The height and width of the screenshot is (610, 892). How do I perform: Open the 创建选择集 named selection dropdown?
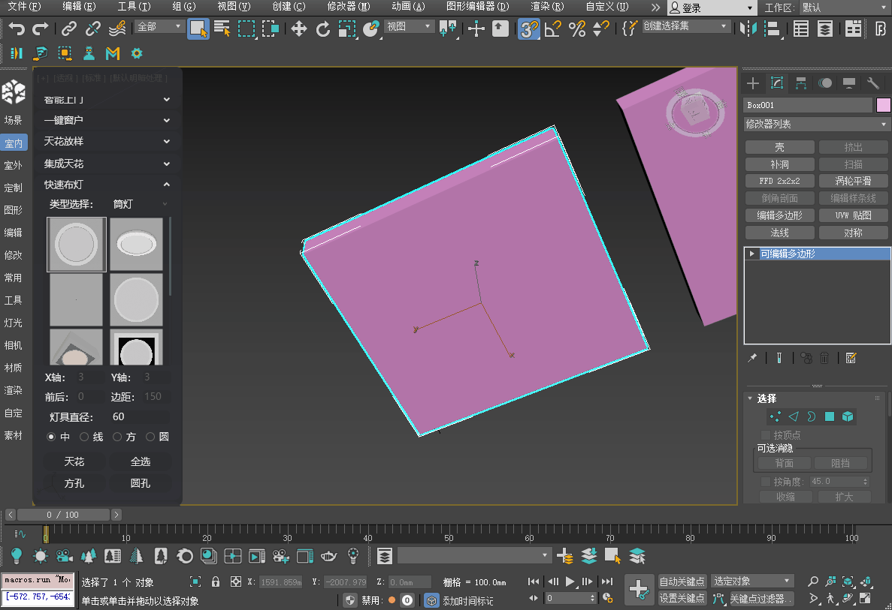point(686,27)
